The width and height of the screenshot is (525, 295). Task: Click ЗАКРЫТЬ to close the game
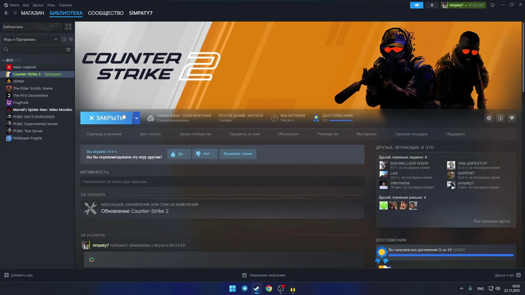pos(106,118)
